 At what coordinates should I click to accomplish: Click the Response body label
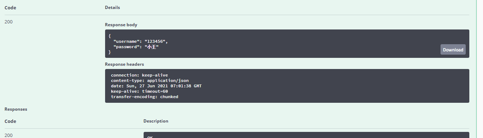pos(121,25)
